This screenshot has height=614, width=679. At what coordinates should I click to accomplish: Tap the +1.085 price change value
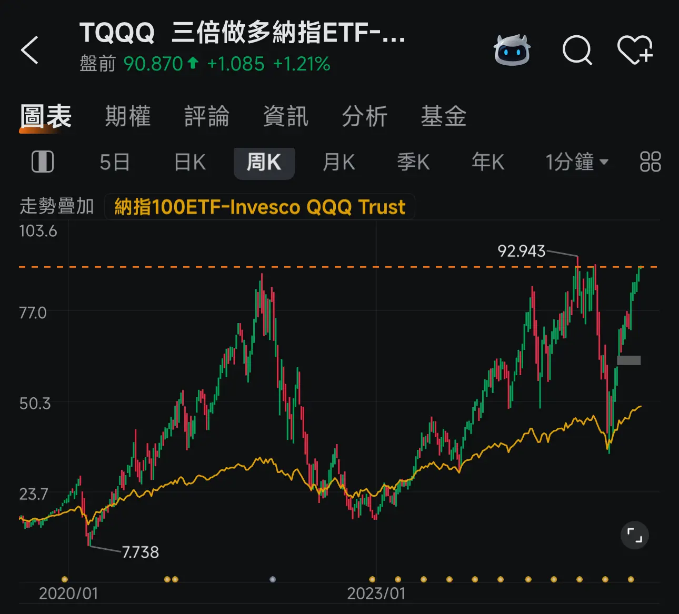[236, 64]
